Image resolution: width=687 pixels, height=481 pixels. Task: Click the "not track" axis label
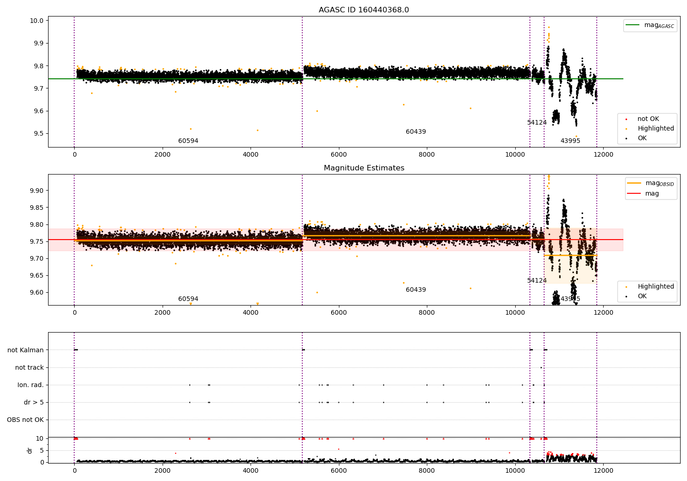click(29, 367)
